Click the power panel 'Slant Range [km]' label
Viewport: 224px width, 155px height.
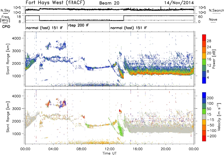coord(8,59)
